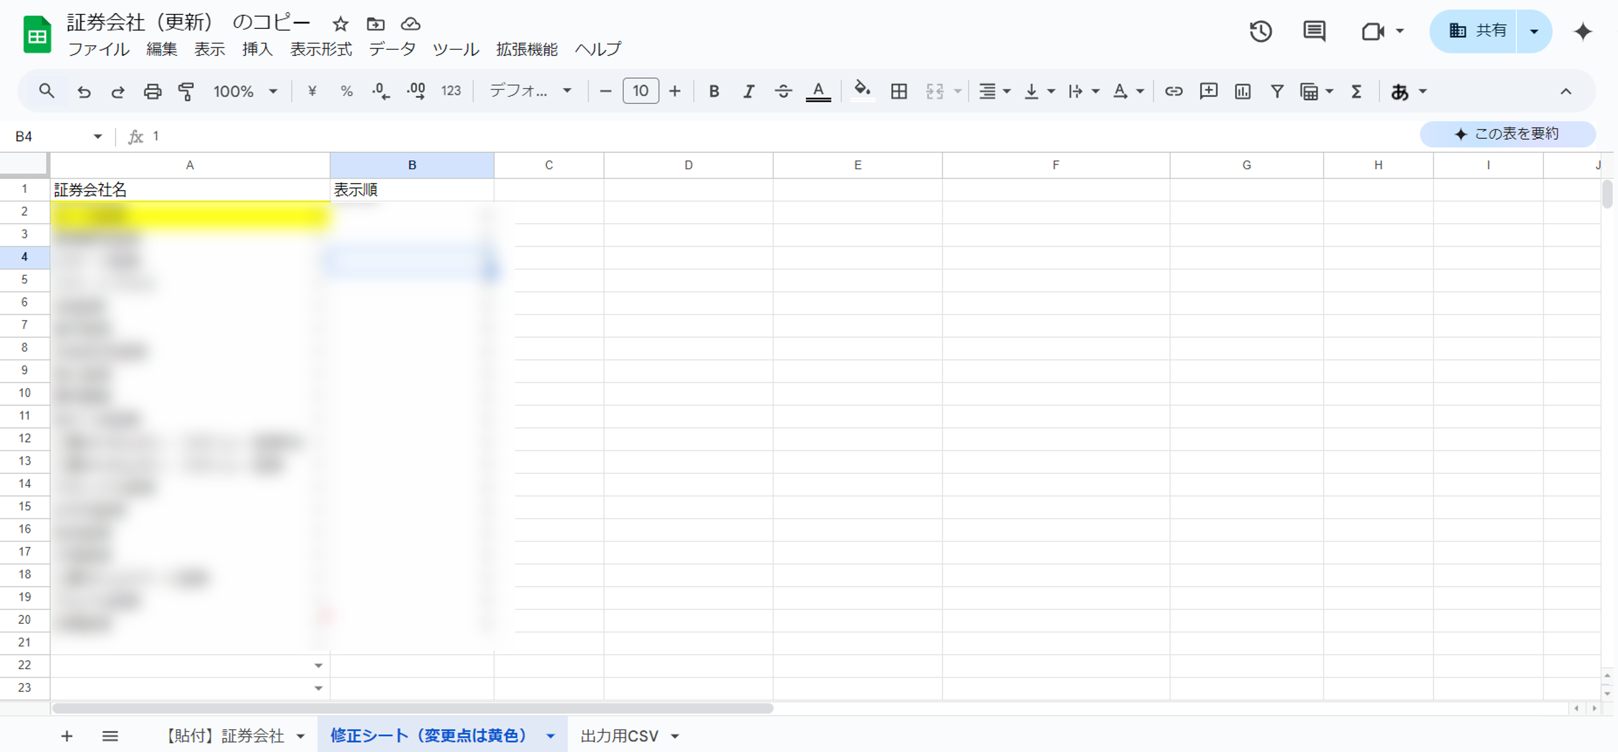
Task: Switch to the 出力用CSV sheet tab
Action: click(x=619, y=736)
